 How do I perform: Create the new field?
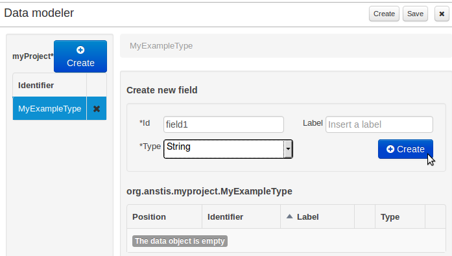pyautogui.click(x=405, y=149)
